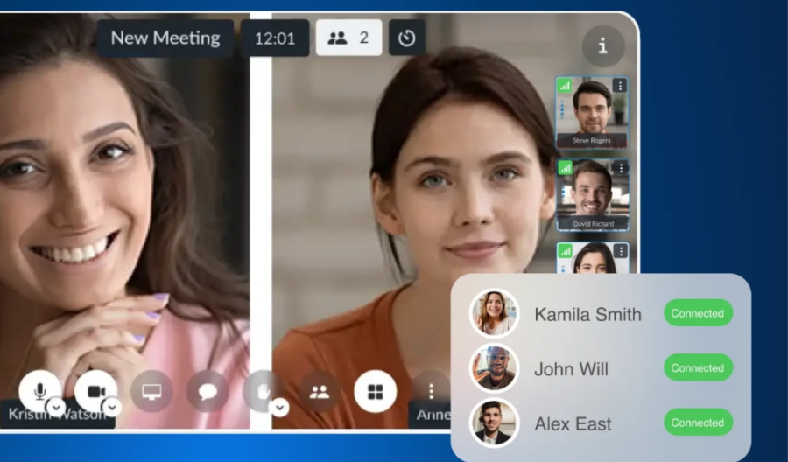Click Kristin Watson name label
Viewport: 788px width, 462px height.
pos(57,414)
